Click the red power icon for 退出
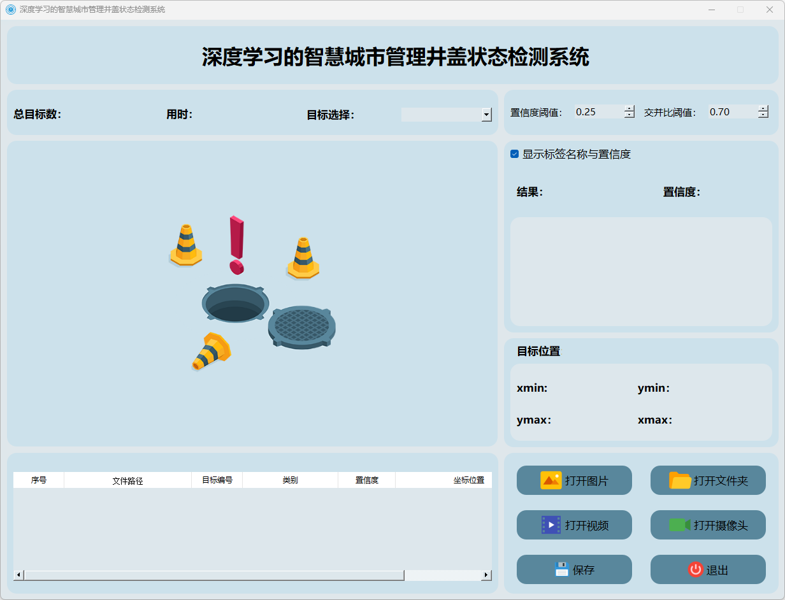 coord(695,569)
